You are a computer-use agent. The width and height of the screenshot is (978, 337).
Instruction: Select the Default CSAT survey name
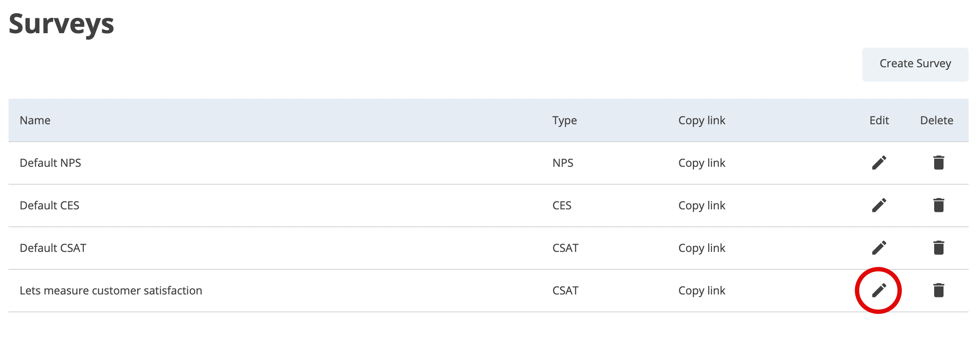pos(53,248)
